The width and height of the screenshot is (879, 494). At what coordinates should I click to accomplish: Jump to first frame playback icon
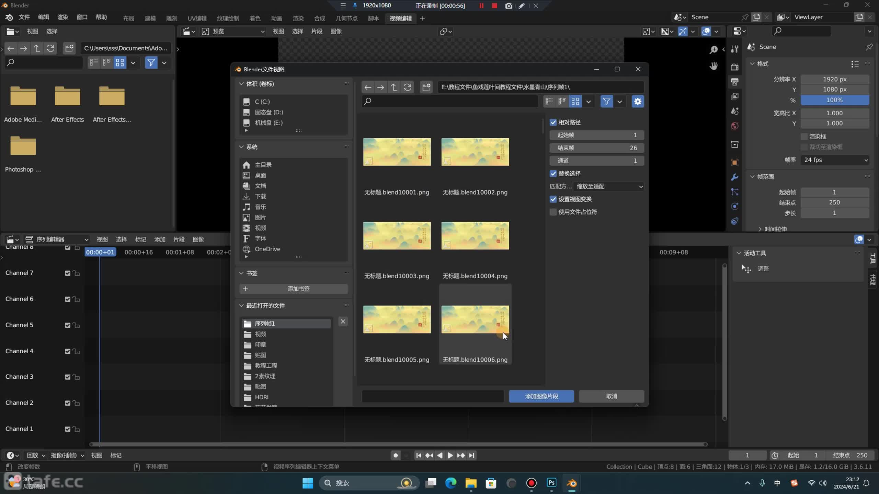click(x=419, y=455)
